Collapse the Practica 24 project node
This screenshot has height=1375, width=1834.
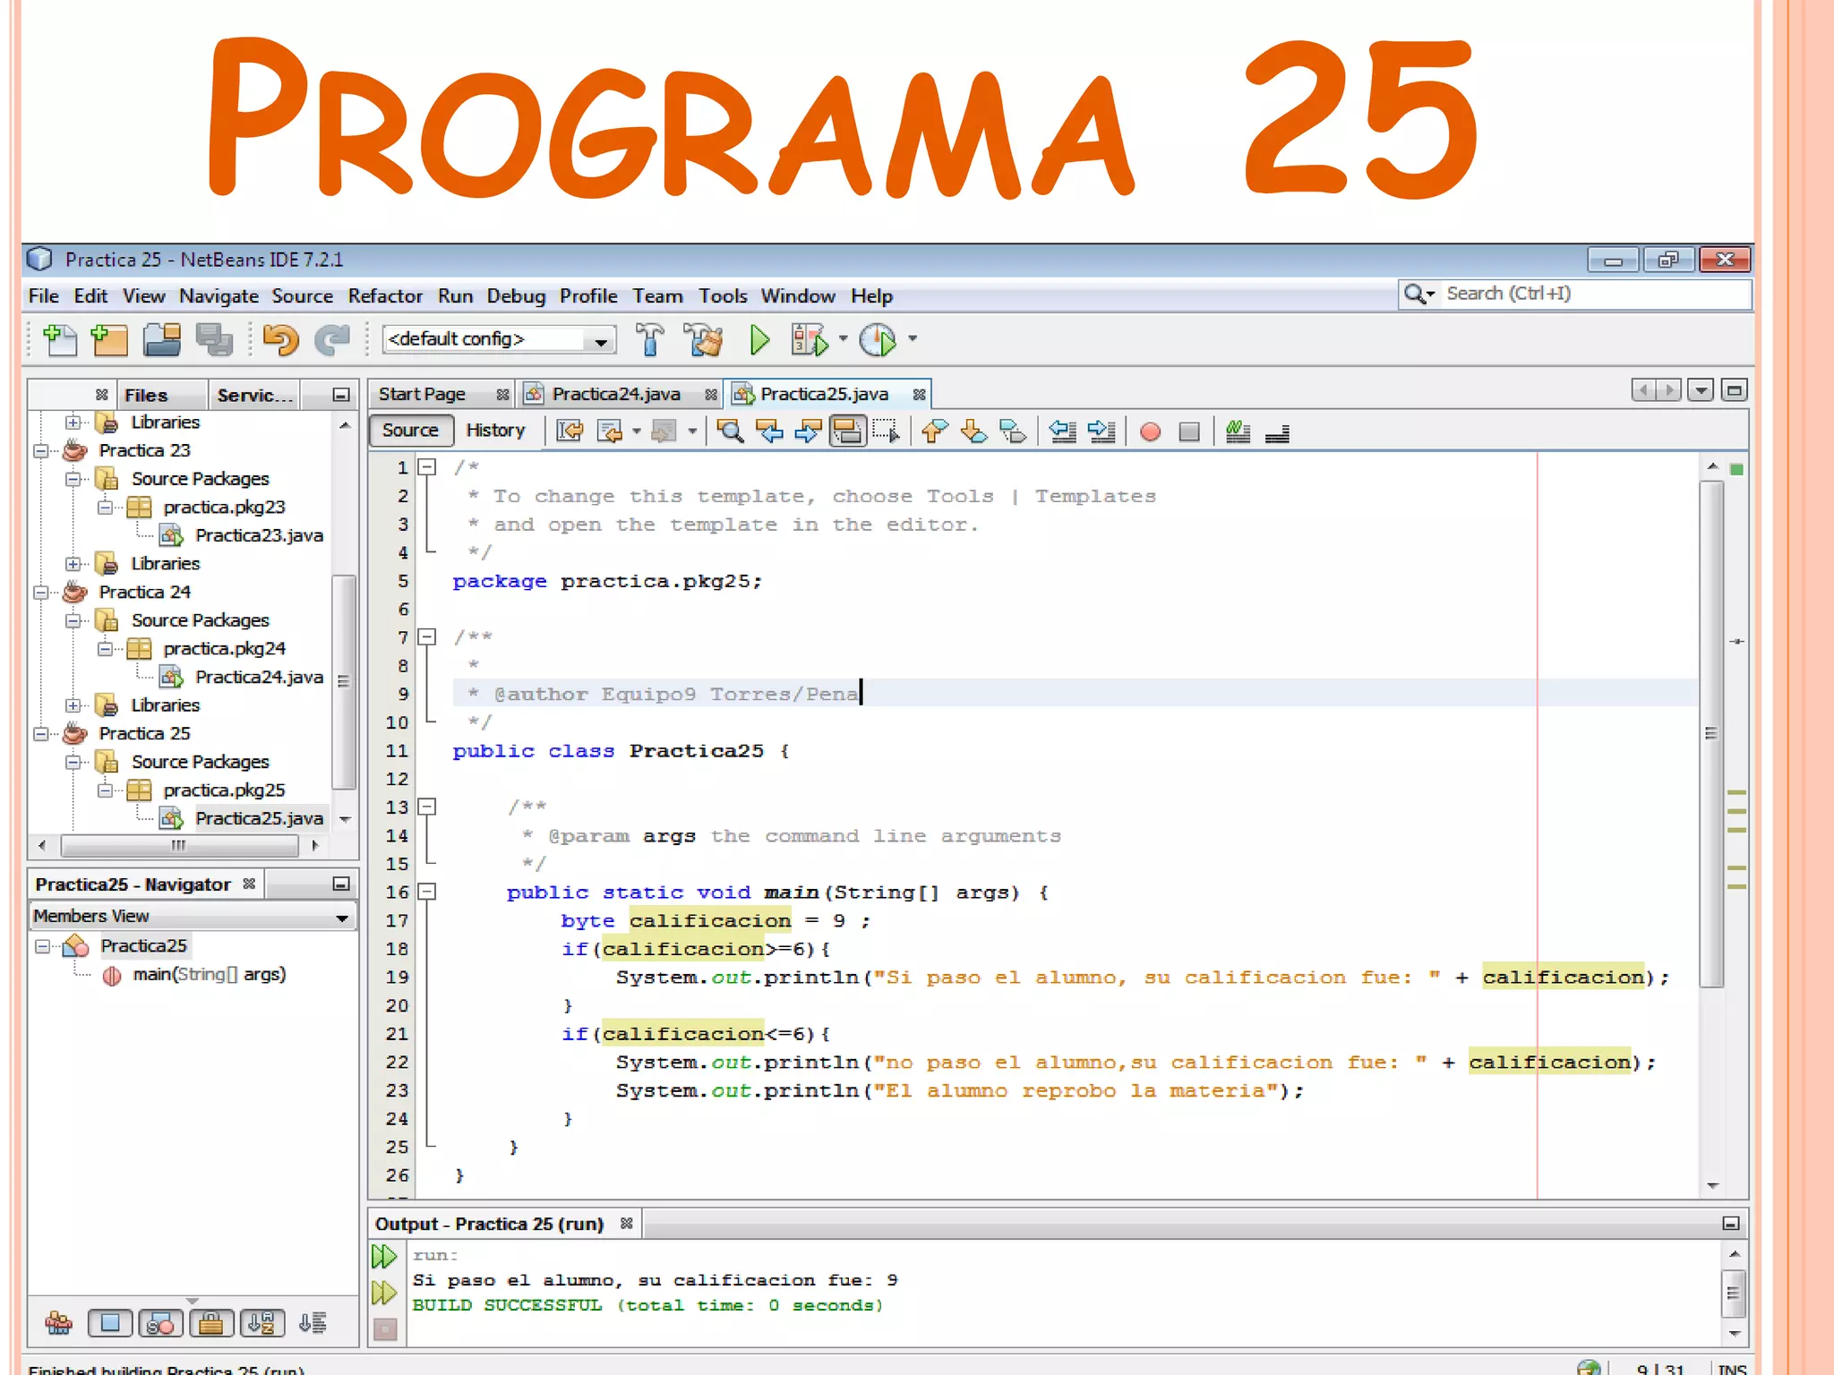(40, 593)
